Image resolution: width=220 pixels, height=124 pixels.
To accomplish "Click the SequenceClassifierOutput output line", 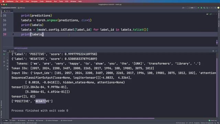I will (x=71, y=78).
